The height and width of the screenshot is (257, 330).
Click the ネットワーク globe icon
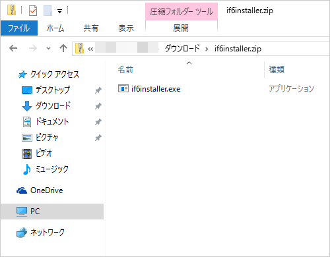point(22,233)
